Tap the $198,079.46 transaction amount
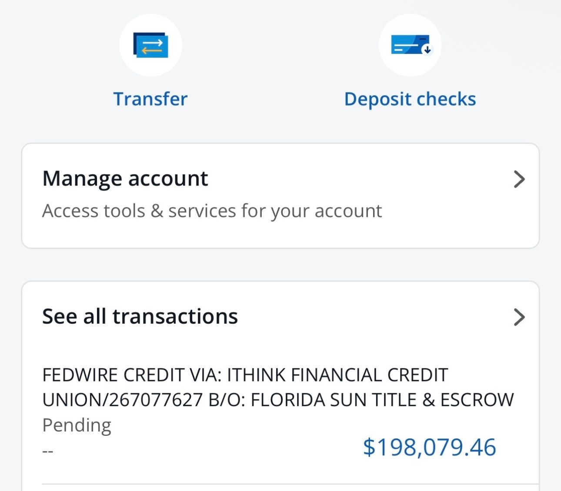Image resolution: width=561 pixels, height=491 pixels. [429, 447]
